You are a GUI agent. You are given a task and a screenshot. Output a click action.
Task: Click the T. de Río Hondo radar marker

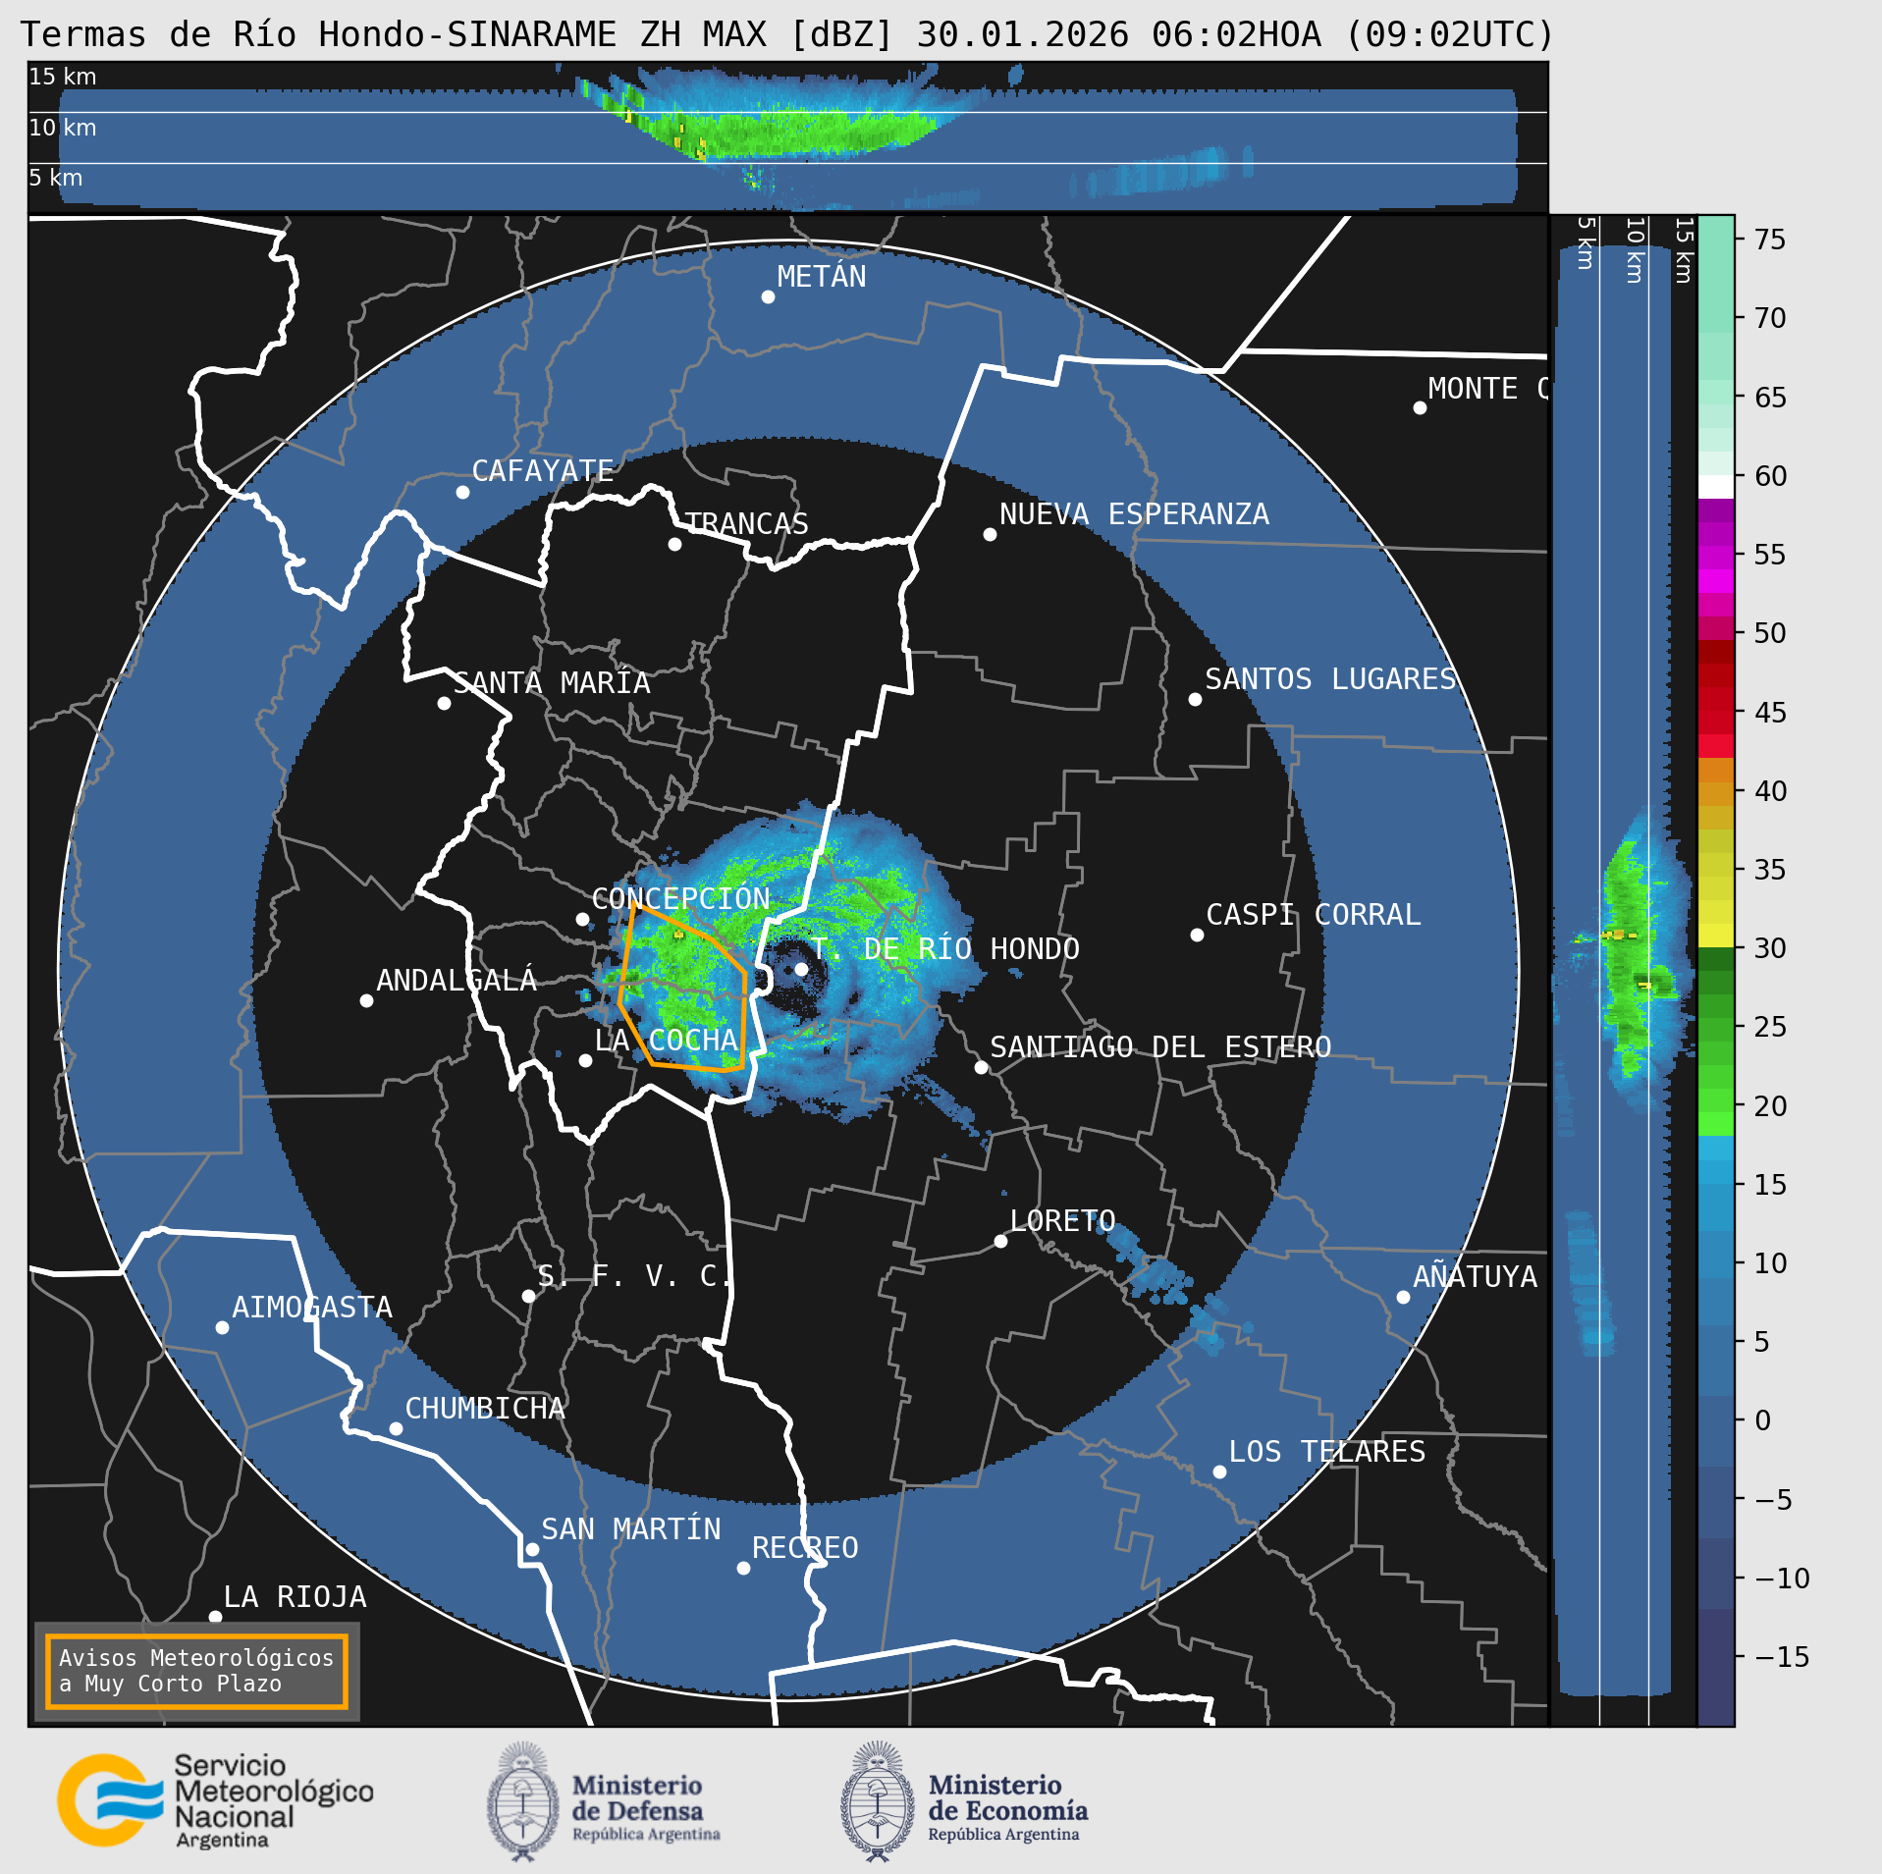(x=801, y=969)
